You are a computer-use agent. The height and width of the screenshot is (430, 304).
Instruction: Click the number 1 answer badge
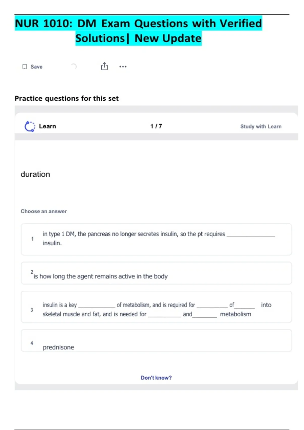32,239
